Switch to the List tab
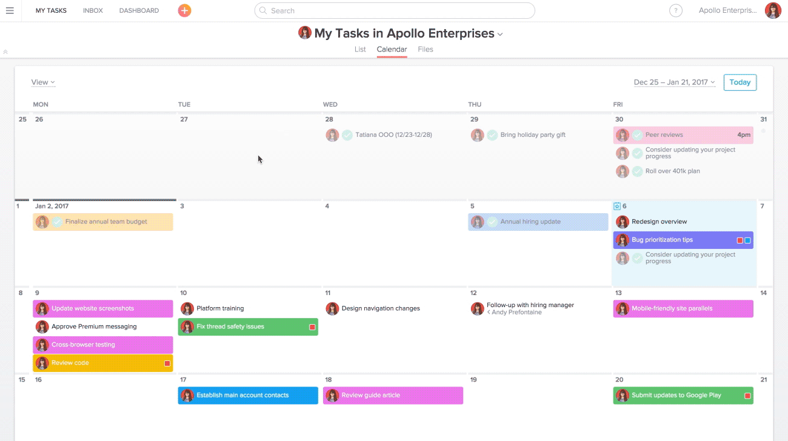788x441 pixels. [360, 49]
